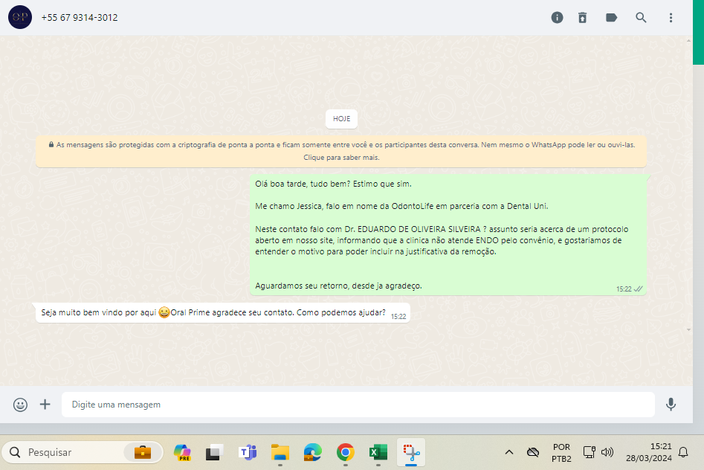Open notifications bell icon
The width and height of the screenshot is (704, 470).
tap(683, 452)
